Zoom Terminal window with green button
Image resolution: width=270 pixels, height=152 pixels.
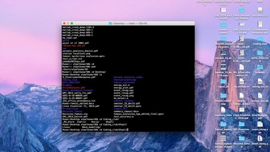[72, 23]
